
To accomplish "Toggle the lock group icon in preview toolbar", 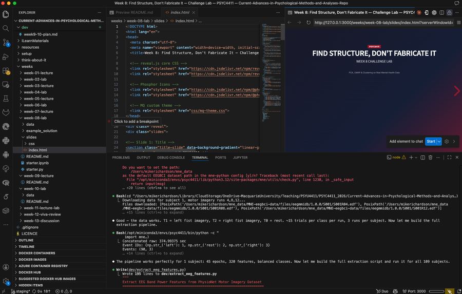I will [449, 12].
